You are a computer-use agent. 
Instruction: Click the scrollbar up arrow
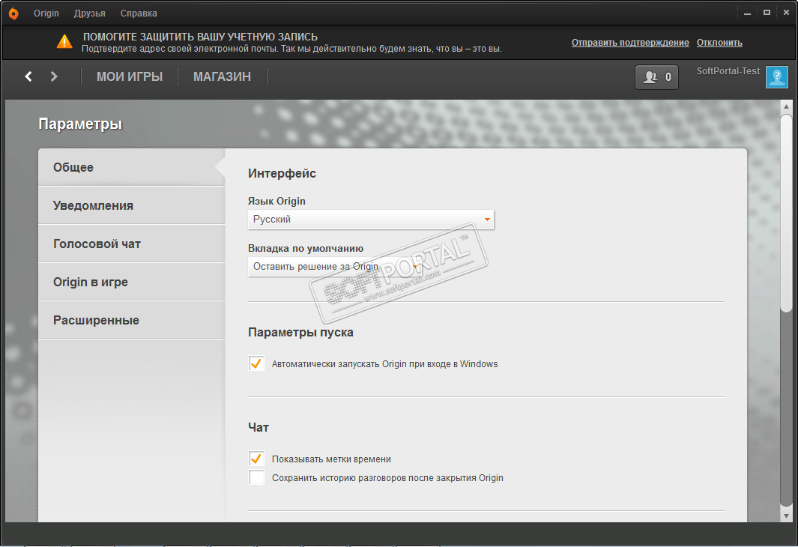[786, 106]
